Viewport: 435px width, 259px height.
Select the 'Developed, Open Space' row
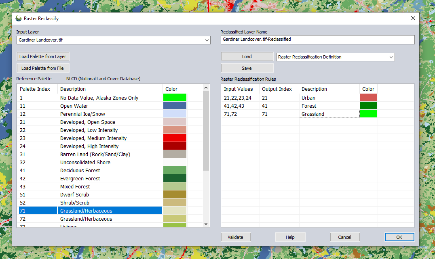(103, 122)
